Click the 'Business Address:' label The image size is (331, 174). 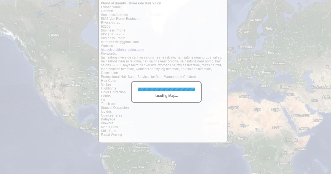point(115,15)
